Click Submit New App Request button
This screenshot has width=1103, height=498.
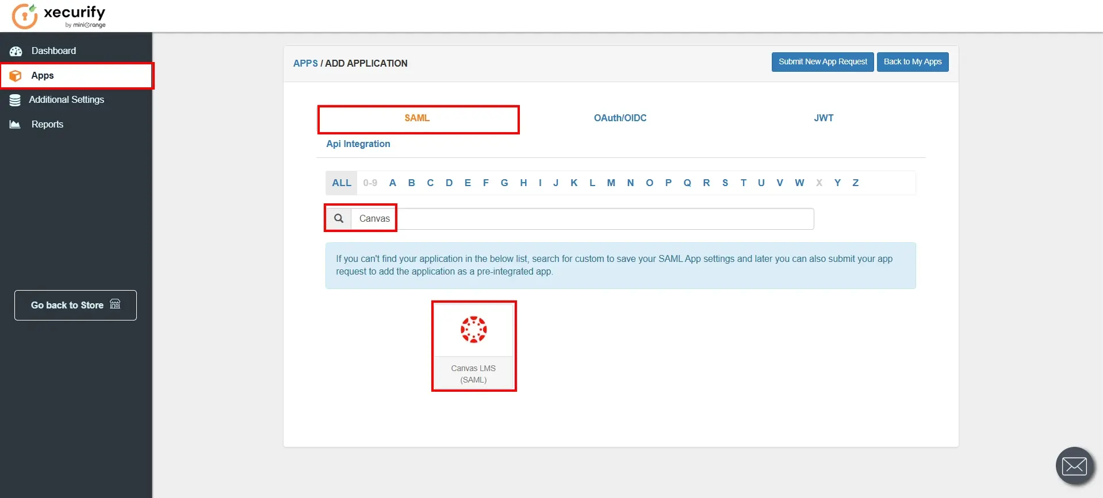823,62
